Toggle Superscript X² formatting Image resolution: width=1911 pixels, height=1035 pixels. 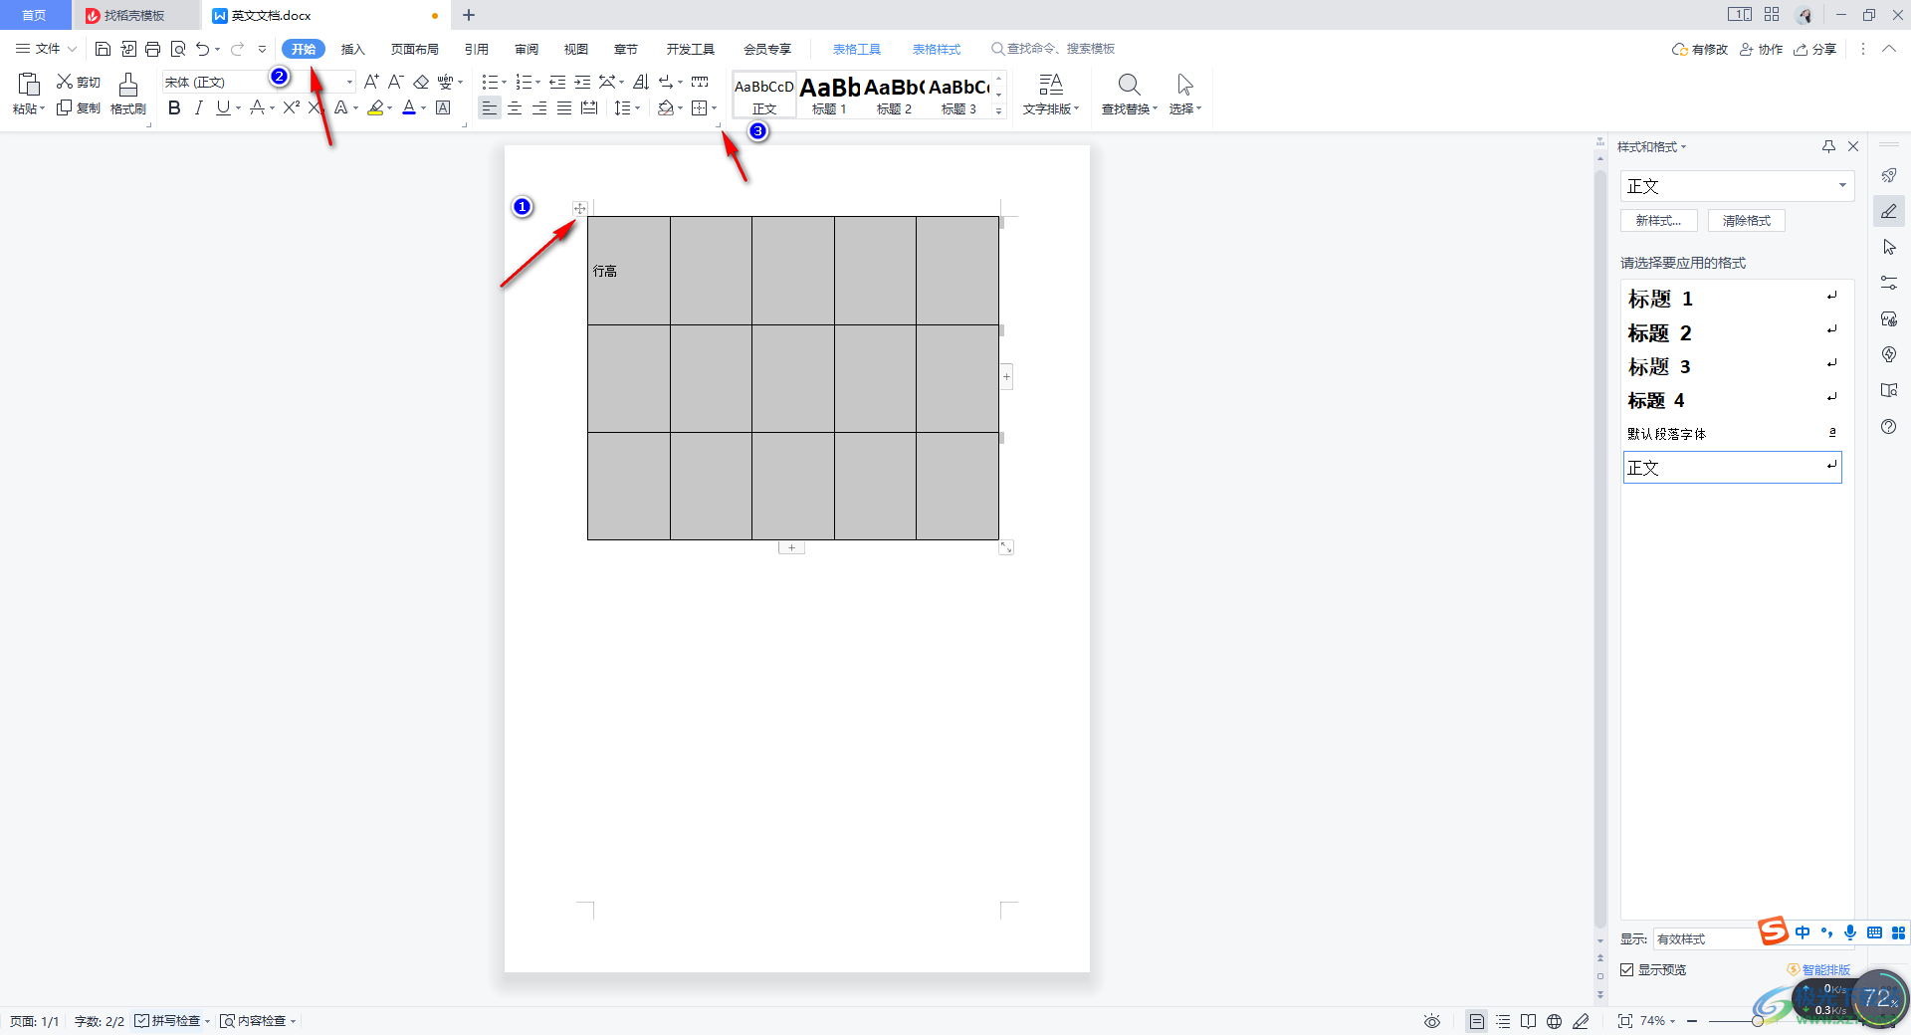[291, 107]
